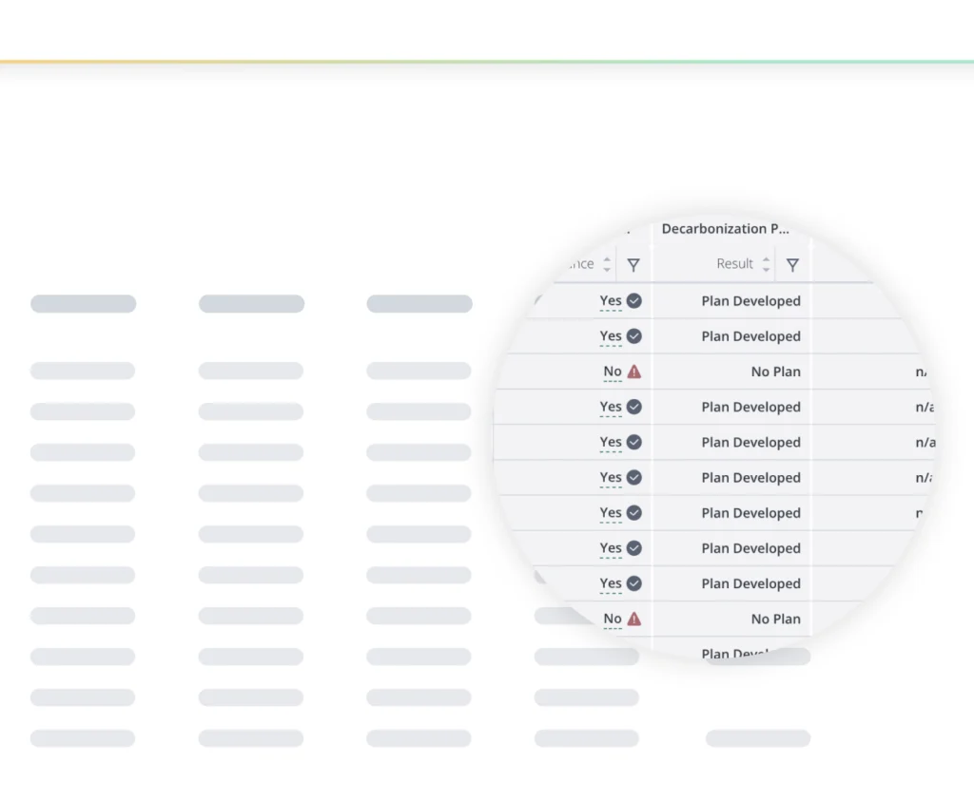The width and height of the screenshot is (974, 801).
Task: Click the Result column header label
Action: 734,264
